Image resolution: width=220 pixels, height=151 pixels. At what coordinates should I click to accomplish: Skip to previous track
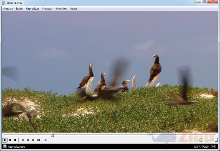pyautogui.click(x=22, y=140)
